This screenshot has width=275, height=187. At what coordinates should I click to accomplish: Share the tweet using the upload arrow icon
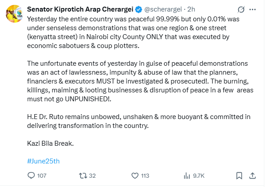point(252,176)
